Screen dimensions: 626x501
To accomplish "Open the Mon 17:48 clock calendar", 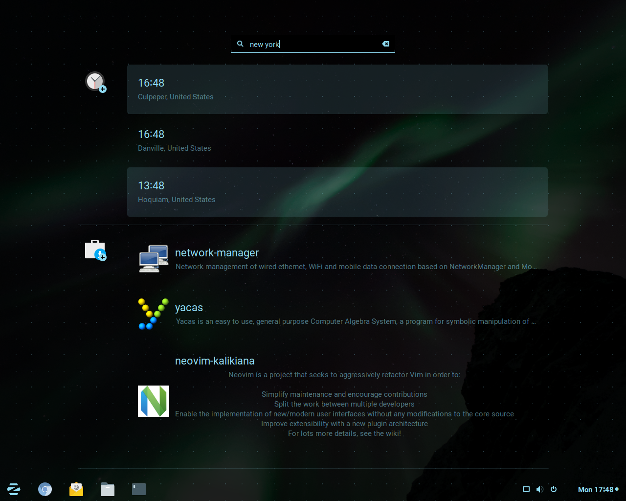I will [x=598, y=489].
